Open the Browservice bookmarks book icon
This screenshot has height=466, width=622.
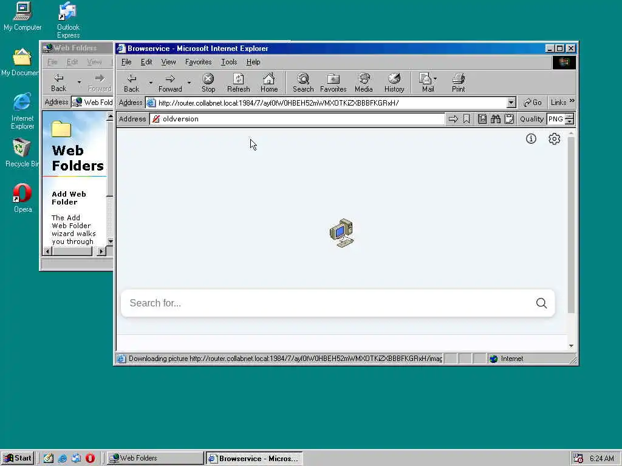(x=482, y=119)
